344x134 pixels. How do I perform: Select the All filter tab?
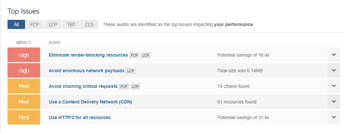pos(16,24)
